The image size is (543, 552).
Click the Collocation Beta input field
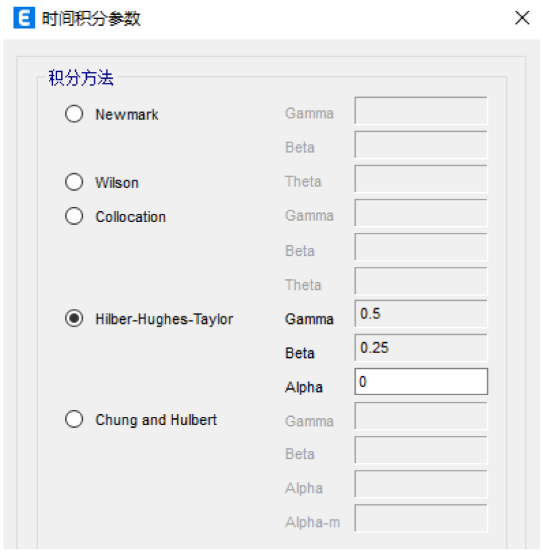pos(422,250)
